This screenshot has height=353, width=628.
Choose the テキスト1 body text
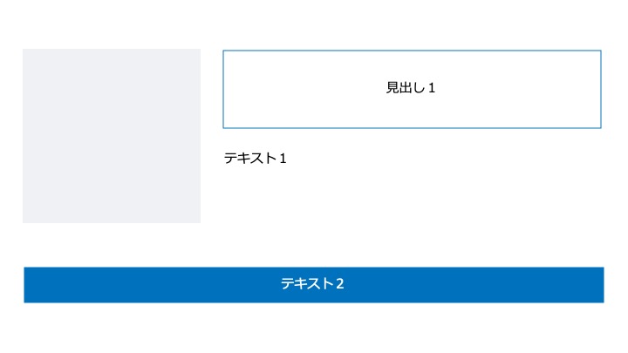click(x=255, y=158)
